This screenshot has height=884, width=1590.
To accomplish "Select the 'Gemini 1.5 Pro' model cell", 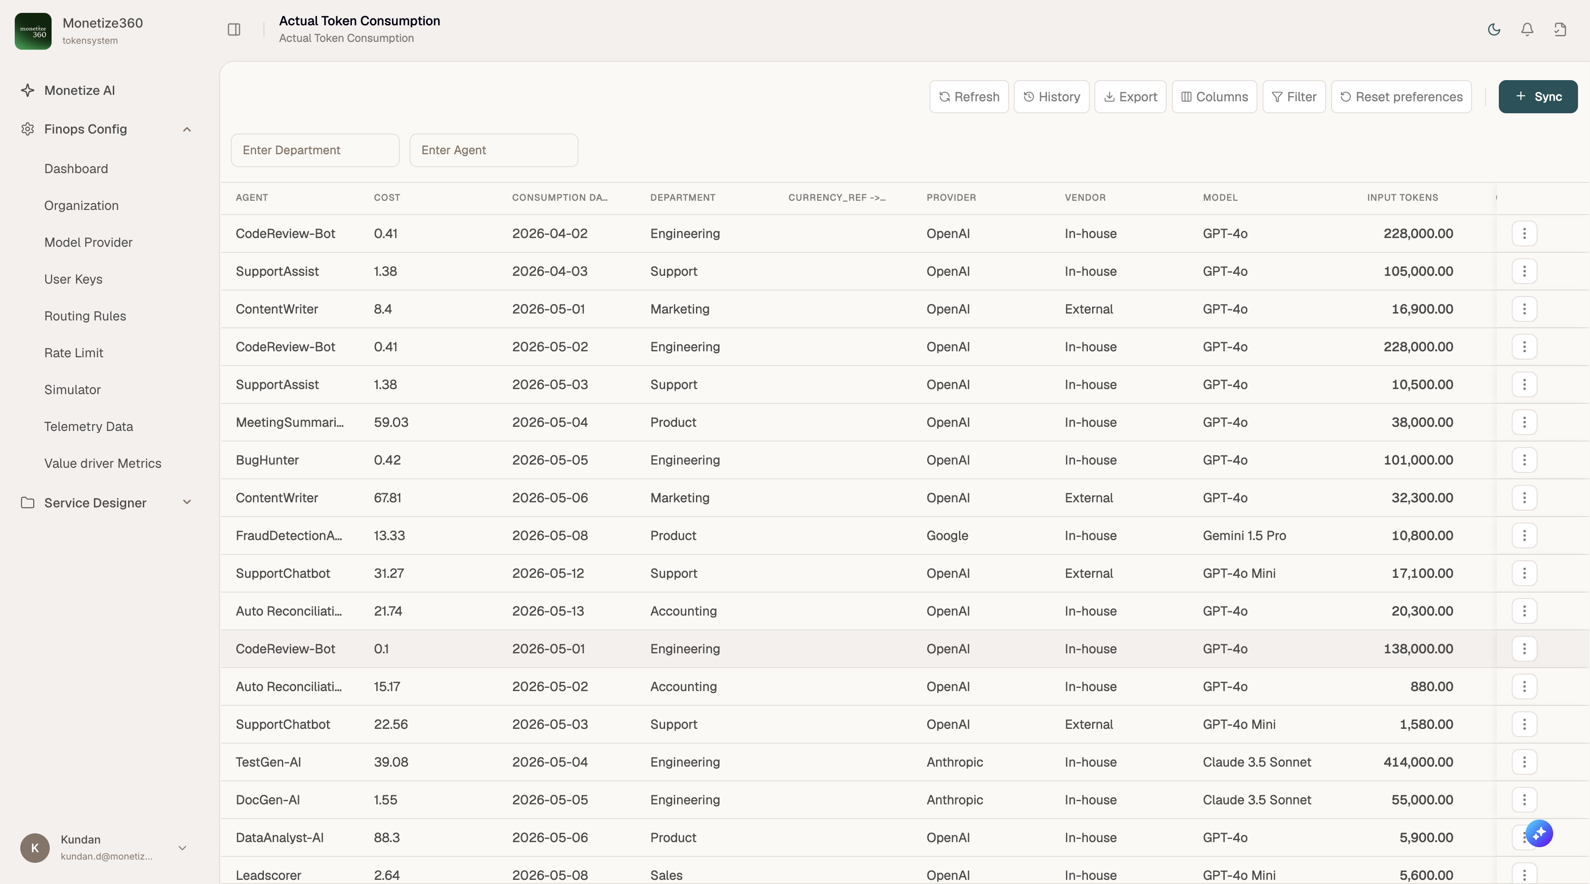I will [1245, 535].
